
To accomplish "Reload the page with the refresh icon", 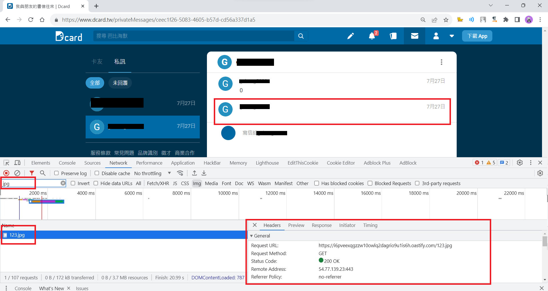I will [31, 20].
